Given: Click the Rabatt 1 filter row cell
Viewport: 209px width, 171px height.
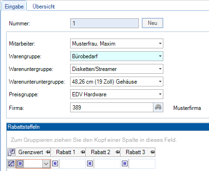Looking at the screenshot, I should [68, 164].
